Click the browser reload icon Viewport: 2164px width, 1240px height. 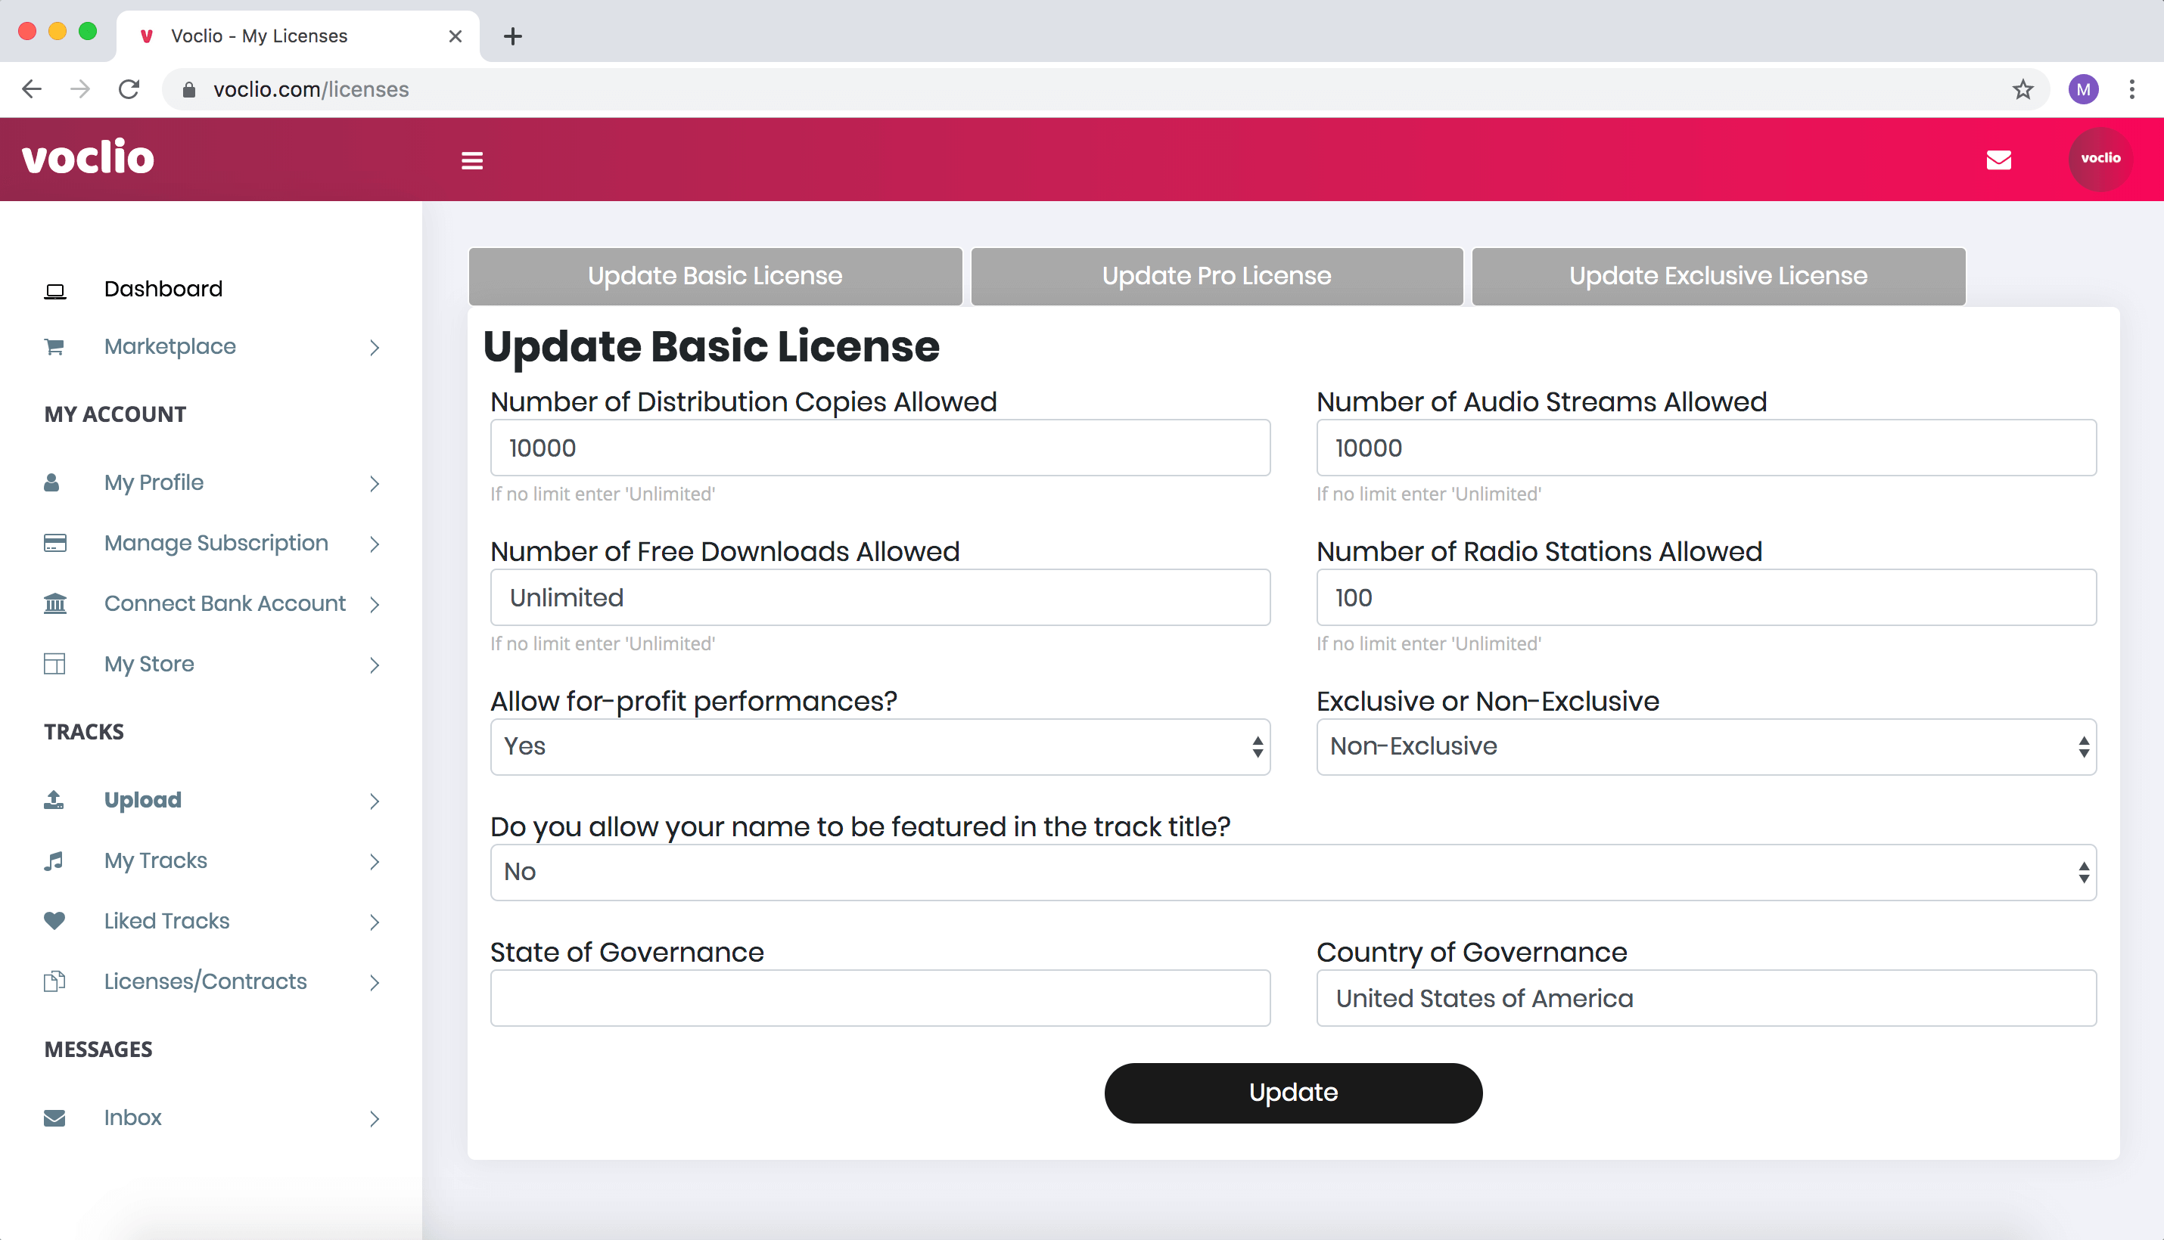129,89
